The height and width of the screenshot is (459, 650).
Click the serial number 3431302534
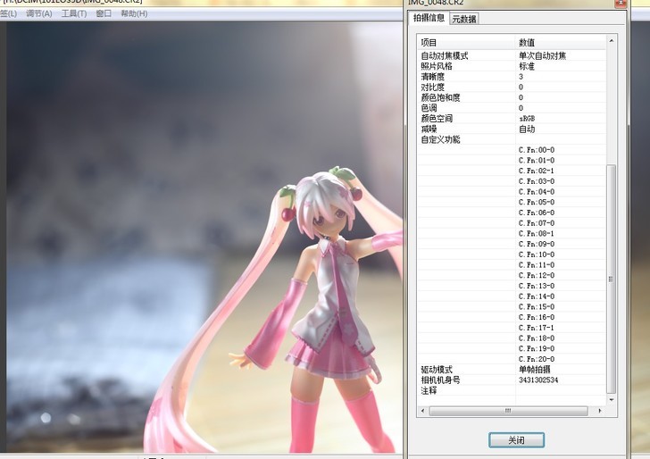(538, 380)
